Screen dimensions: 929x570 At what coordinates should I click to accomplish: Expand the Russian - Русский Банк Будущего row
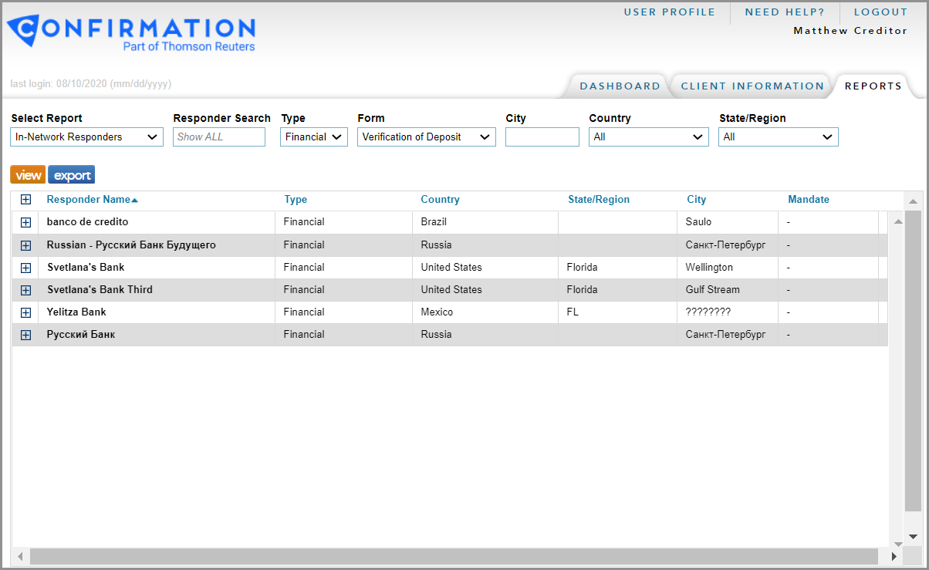25,245
